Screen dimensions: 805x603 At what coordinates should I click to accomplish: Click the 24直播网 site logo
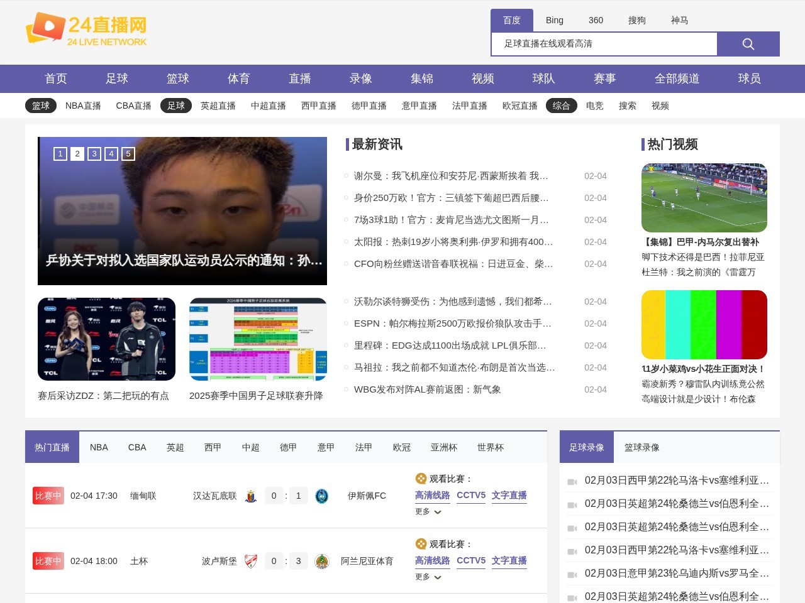tap(86, 30)
